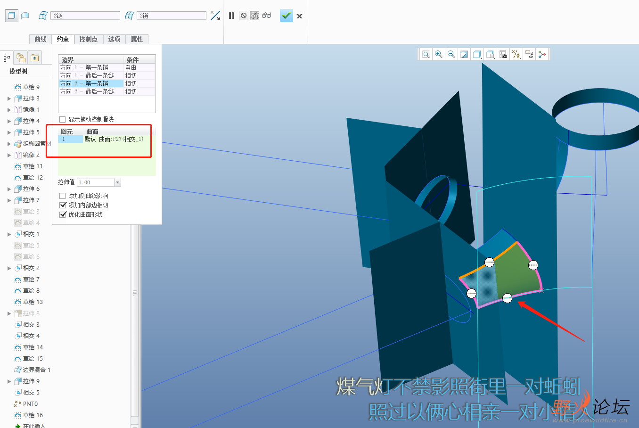
Task: Open the folder browser tab icon
Action: (21, 58)
